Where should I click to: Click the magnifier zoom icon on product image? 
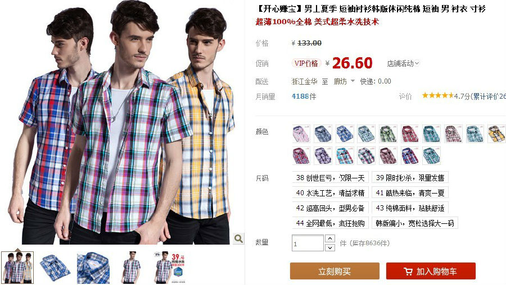[238, 238]
